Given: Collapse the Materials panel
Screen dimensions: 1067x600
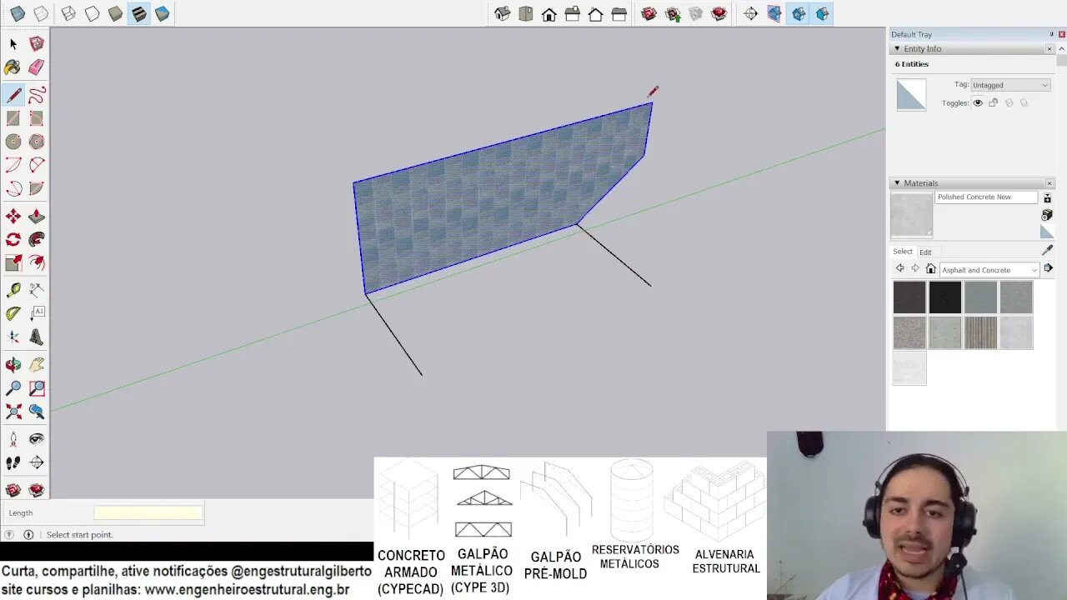Looking at the screenshot, I should [x=897, y=182].
